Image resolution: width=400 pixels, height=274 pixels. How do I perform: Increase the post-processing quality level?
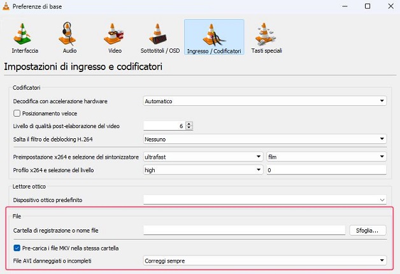[x=189, y=124]
